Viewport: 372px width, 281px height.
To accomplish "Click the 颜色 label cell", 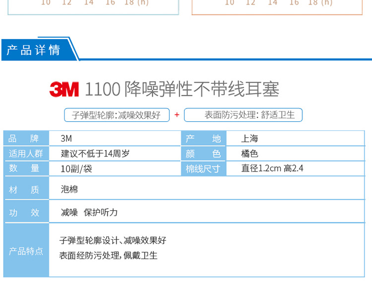I will point(203,154).
